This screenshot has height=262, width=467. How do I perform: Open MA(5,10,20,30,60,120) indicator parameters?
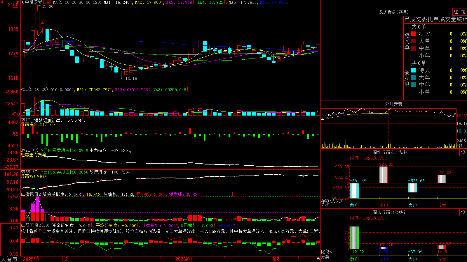click(x=77, y=2)
